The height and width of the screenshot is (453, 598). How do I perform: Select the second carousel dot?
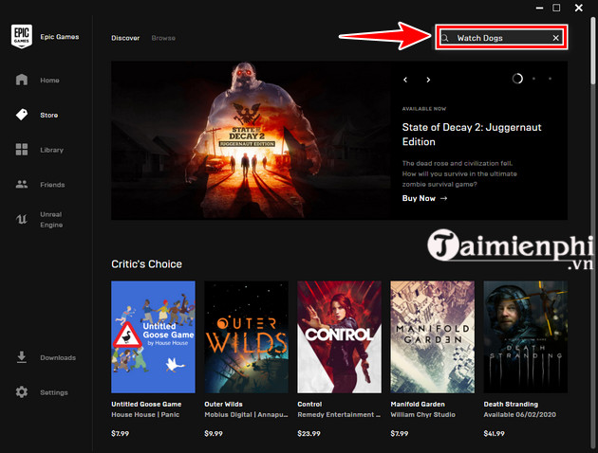(533, 79)
